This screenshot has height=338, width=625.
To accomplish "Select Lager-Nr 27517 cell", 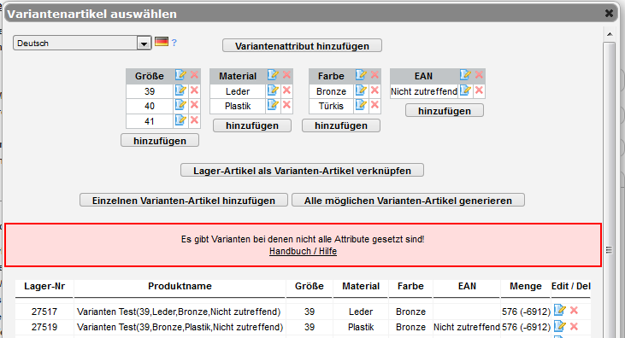I will tap(44, 312).
